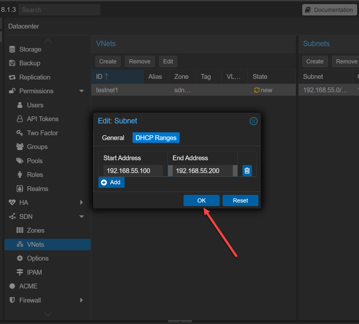
Task: Switch to the General tab
Action: [x=113, y=138]
